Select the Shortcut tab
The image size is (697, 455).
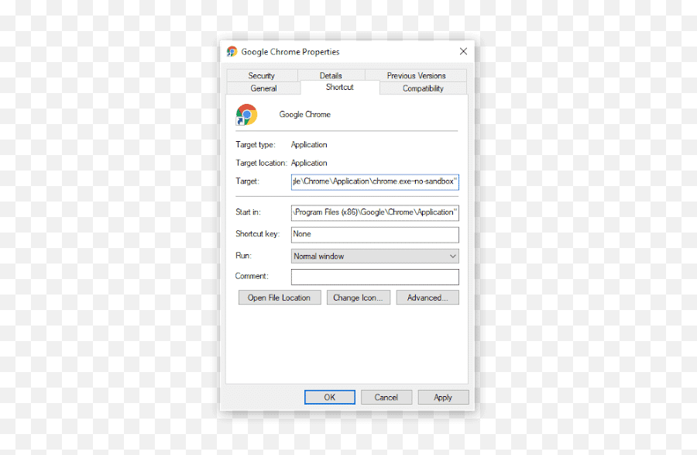(339, 88)
